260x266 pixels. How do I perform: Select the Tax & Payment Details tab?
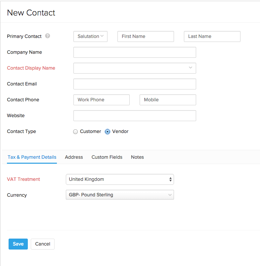tap(32, 157)
